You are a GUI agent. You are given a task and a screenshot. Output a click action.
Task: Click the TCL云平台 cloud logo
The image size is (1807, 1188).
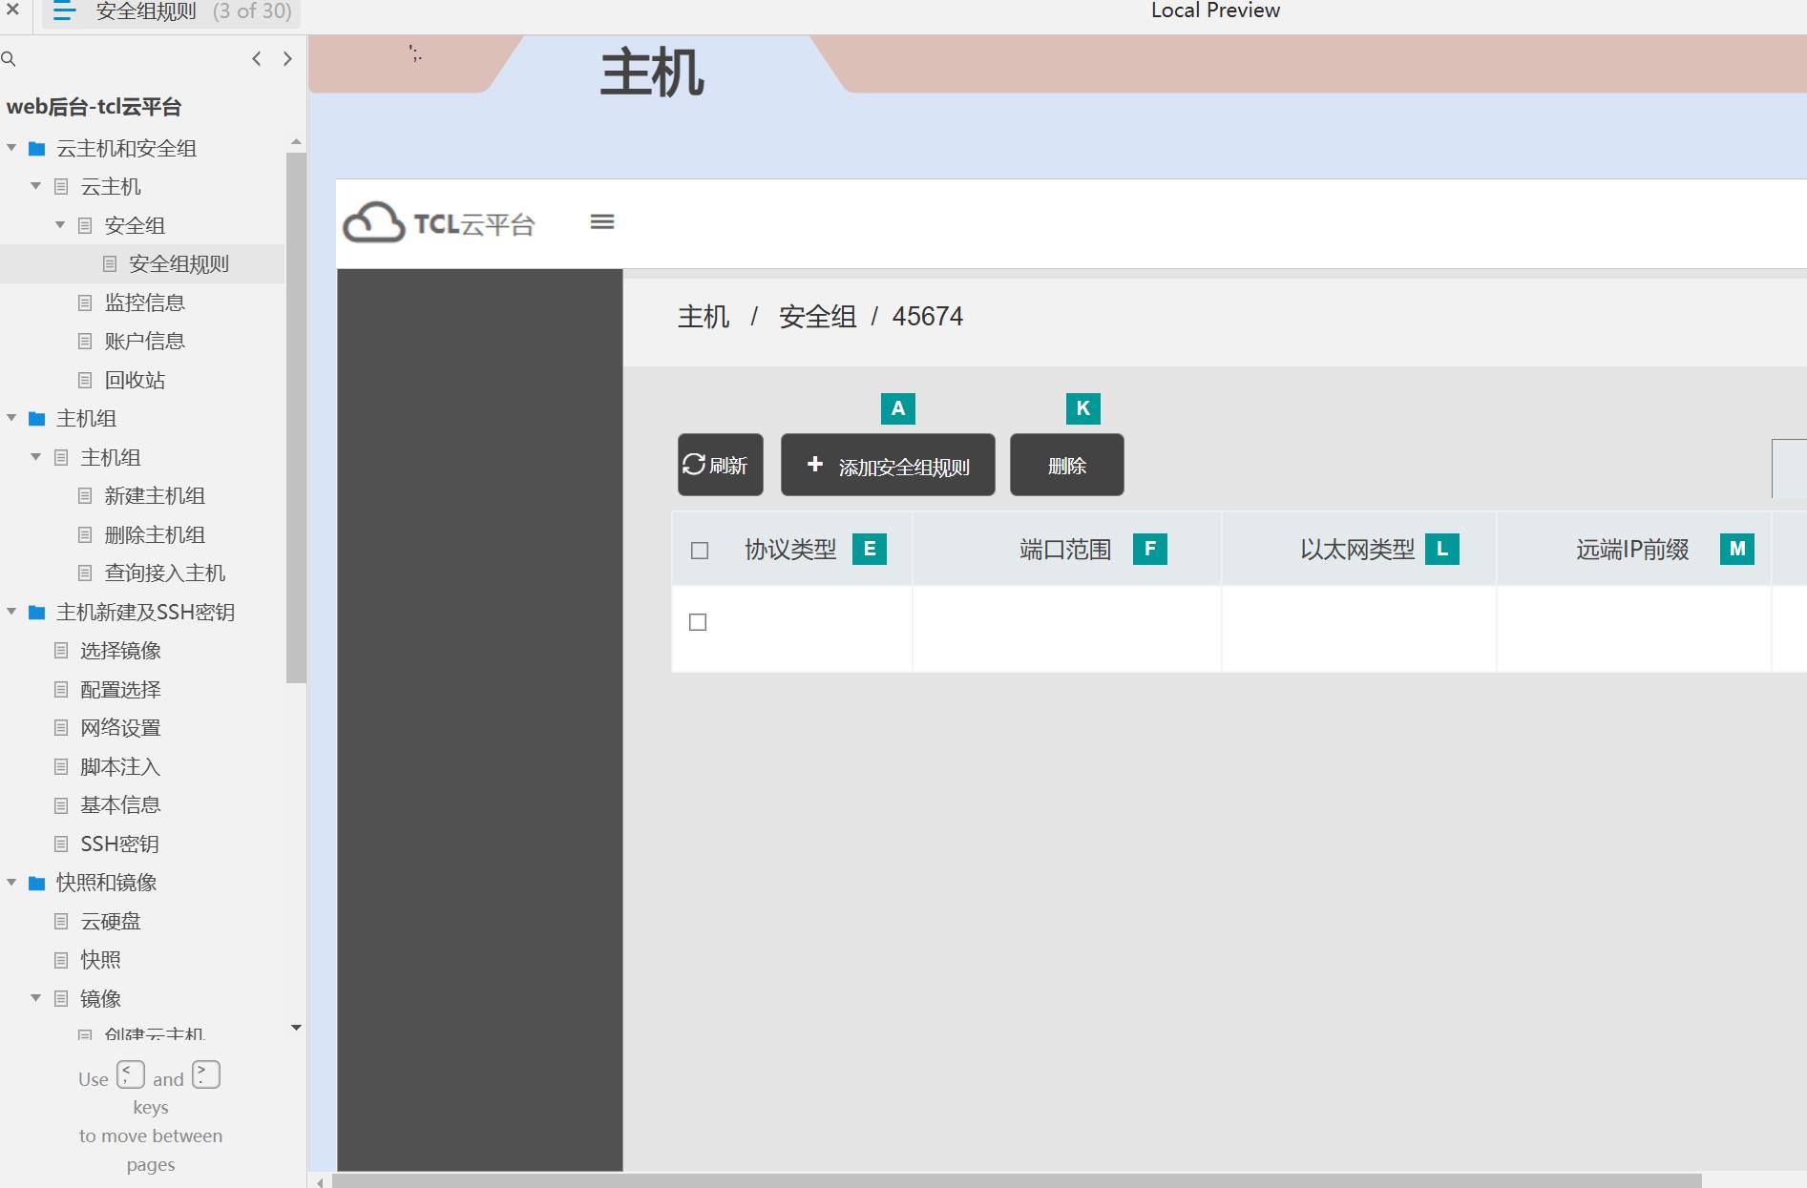(x=373, y=222)
